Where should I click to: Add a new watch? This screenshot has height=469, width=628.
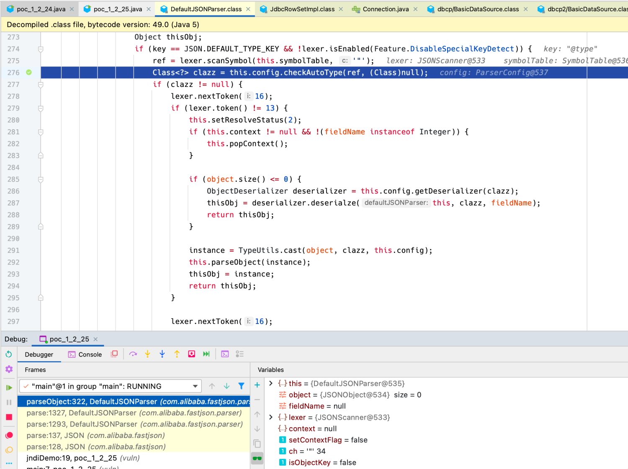[257, 385]
